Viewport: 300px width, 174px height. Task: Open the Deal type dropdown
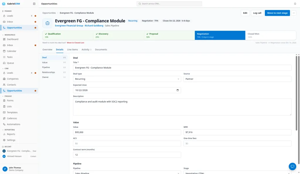pyautogui.click(x=127, y=79)
